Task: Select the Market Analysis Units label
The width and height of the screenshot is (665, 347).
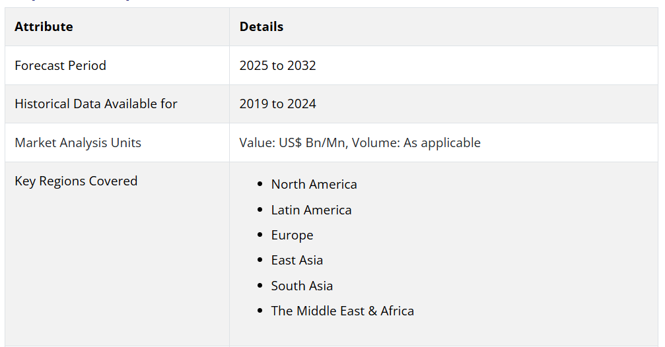Action: [78, 142]
